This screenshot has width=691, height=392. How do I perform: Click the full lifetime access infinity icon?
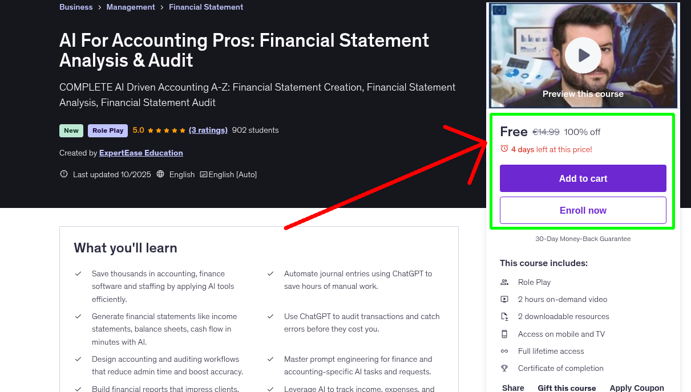(504, 351)
